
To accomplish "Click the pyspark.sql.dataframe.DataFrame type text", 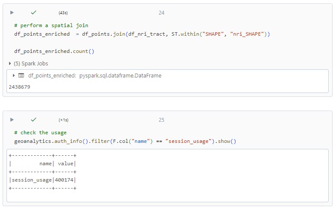I will point(120,76).
